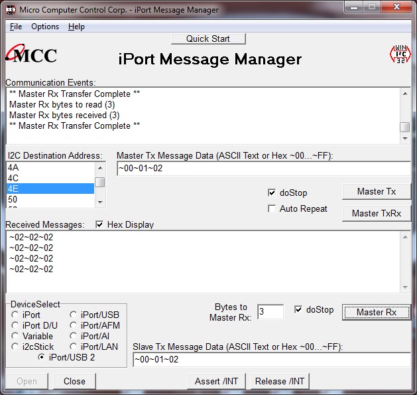Minimize the iPort Message Manager window
417x395 pixels.
[x=354, y=7]
